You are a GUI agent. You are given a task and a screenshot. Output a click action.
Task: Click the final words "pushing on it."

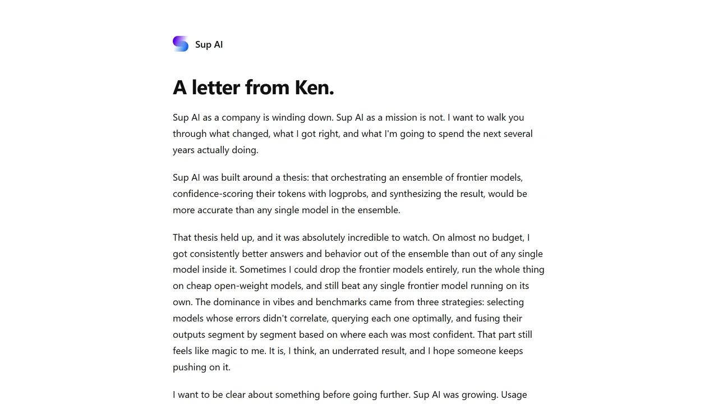coord(201,367)
